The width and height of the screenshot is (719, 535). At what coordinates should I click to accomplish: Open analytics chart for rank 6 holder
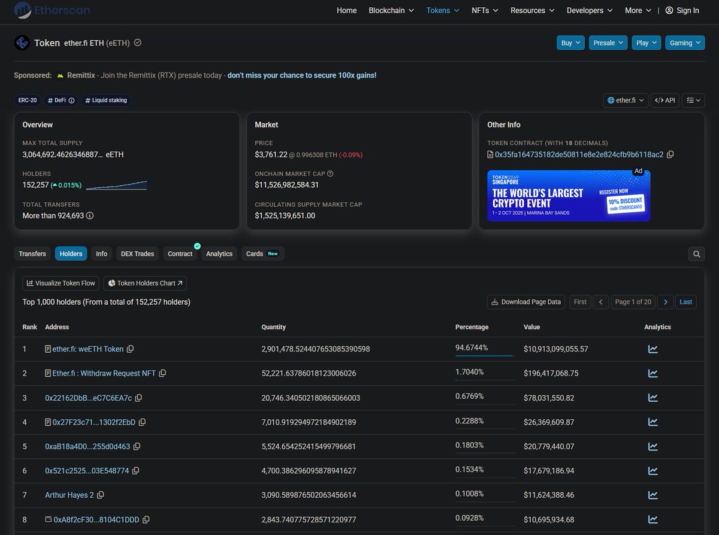pyautogui.click(x=653, y=471)
